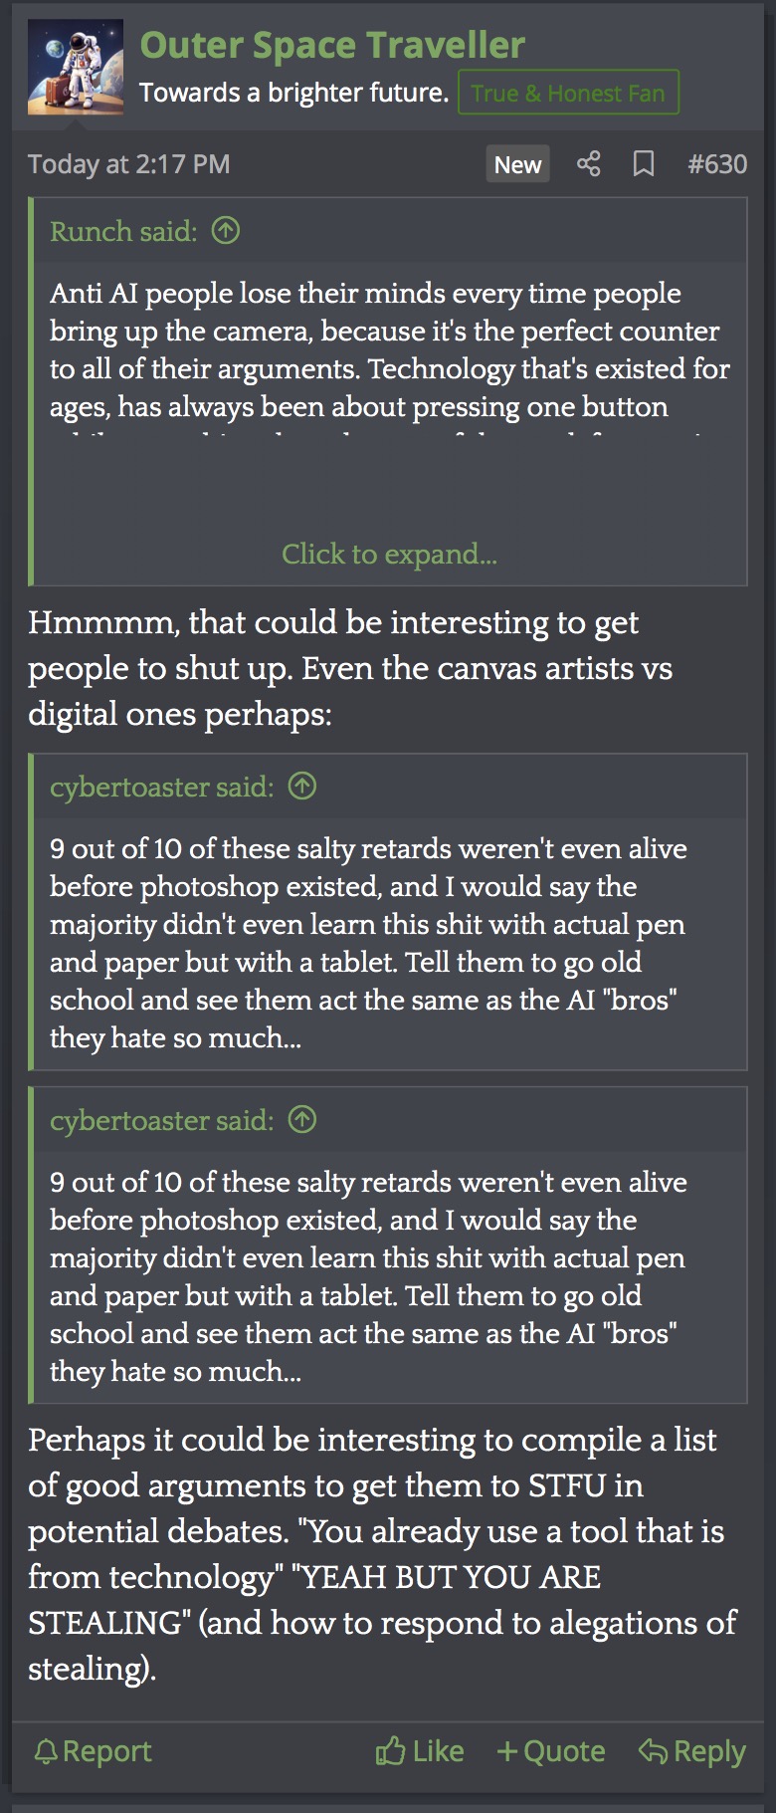Viewport: 776px width, 1813px height.
Task: Click the share icon in post header
Action: click(588, 164)
